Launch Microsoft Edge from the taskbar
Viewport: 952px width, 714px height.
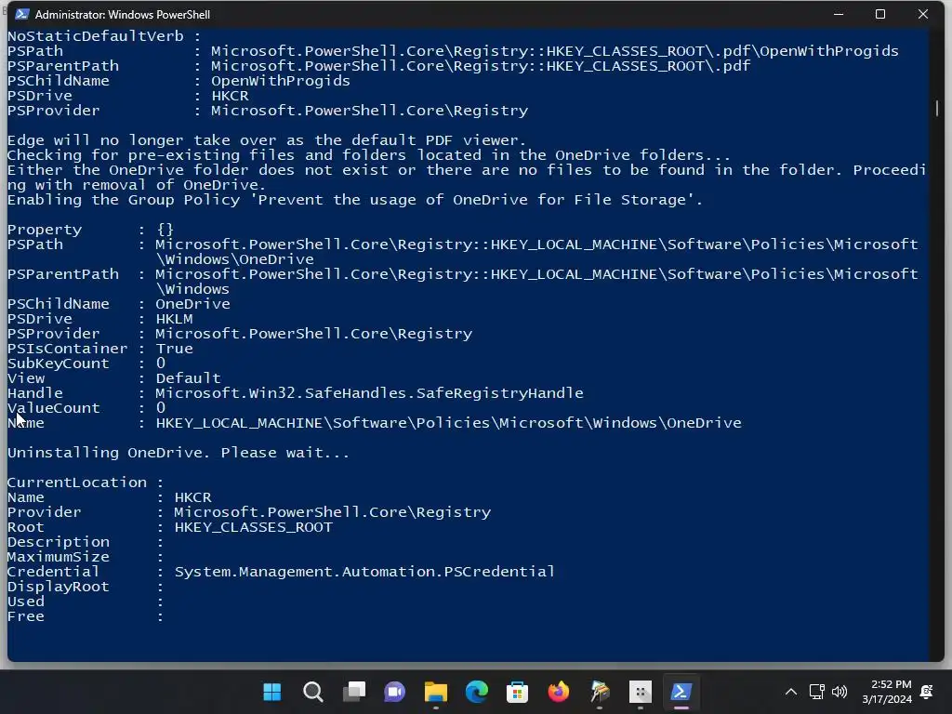[477, 692]
